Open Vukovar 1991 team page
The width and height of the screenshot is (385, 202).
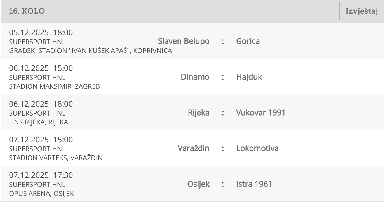pyautogui.click(x=261, y=113)
